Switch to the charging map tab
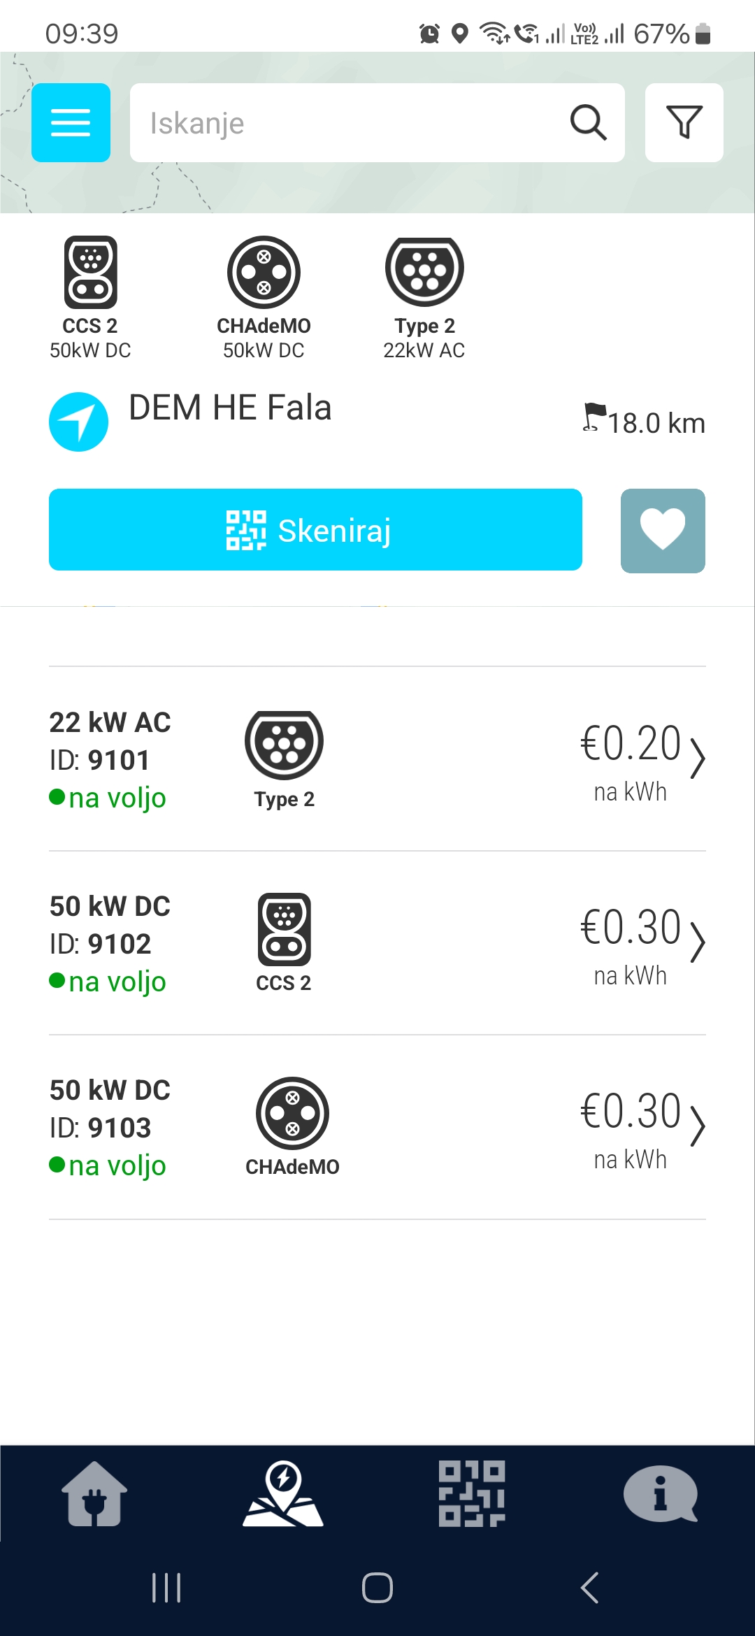Image resolution: width=755 pixels, height=1636 pixels. (283, 1493)
